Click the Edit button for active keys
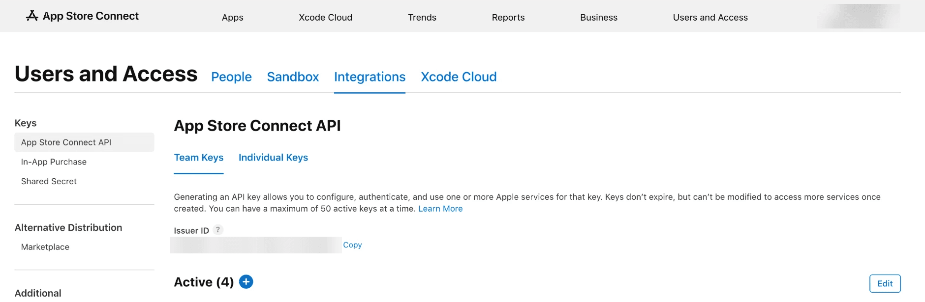Viewport: 925px width, 302px height. (x=885, y=283)
